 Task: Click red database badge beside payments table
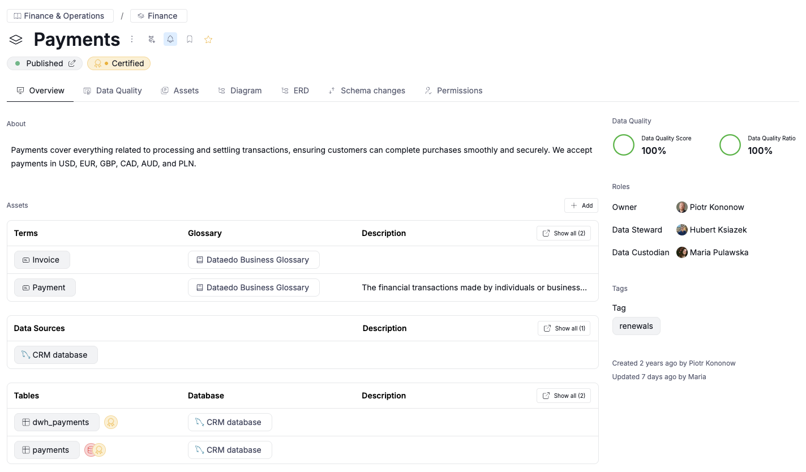pyautogui.click(x=90, y=450)
